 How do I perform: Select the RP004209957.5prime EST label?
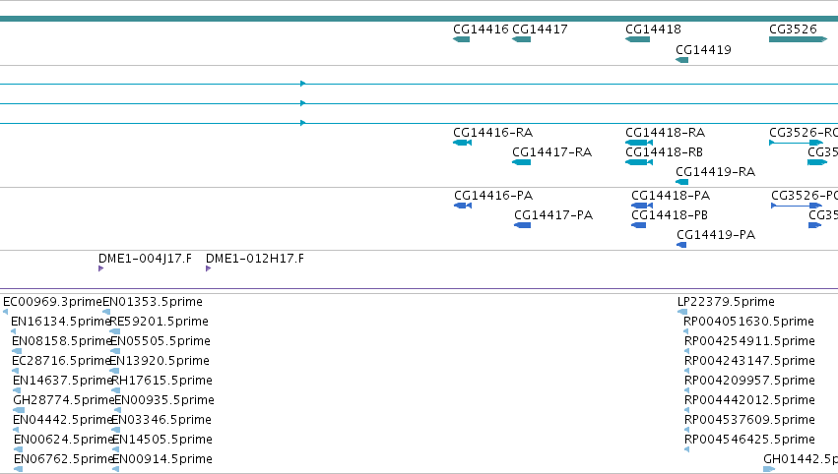click(749, 381)
